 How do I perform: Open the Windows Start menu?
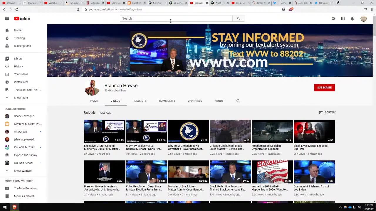pos(5,207)
